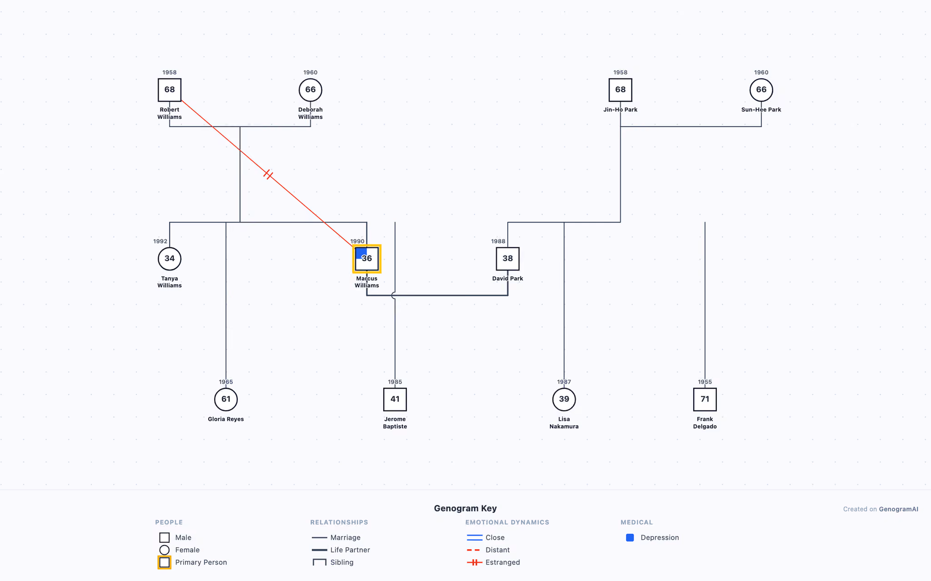Click the Marcus Williams name label
The image size is (931, 581).
pos(367,282)
